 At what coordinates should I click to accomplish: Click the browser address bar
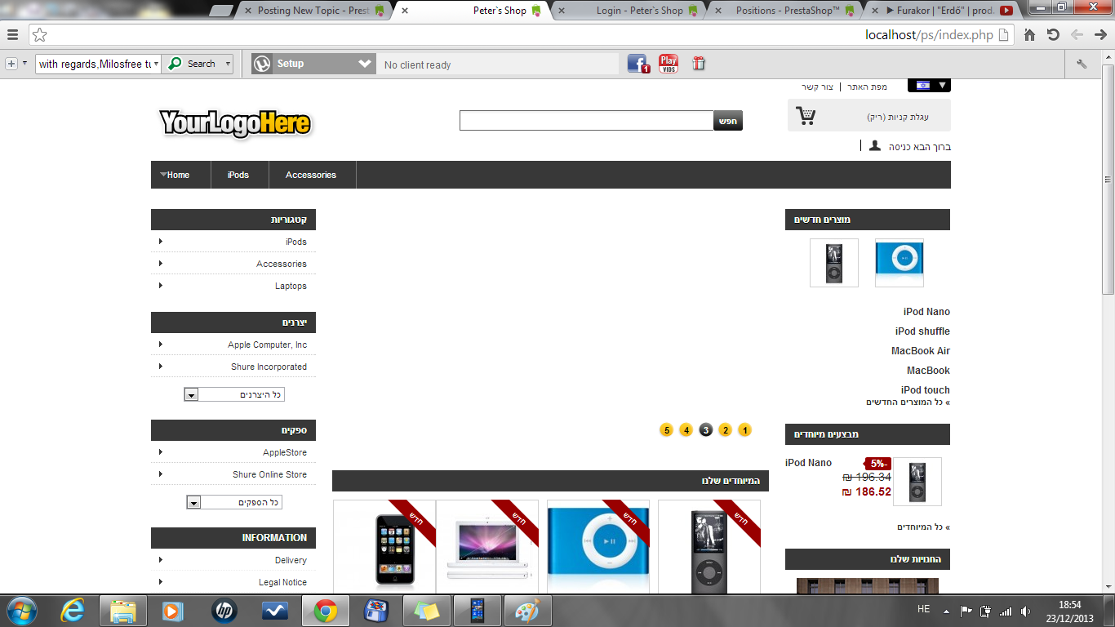(522, 35)
